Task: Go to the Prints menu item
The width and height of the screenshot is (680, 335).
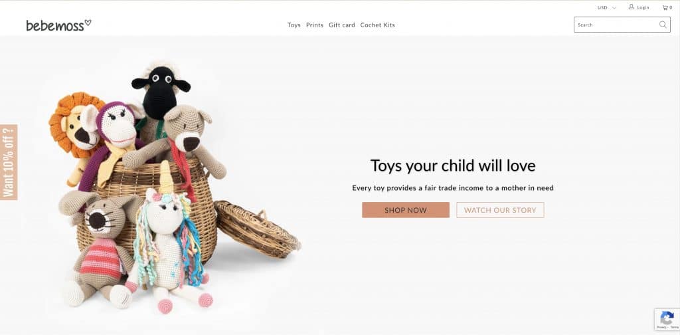Action: [314, 25]
